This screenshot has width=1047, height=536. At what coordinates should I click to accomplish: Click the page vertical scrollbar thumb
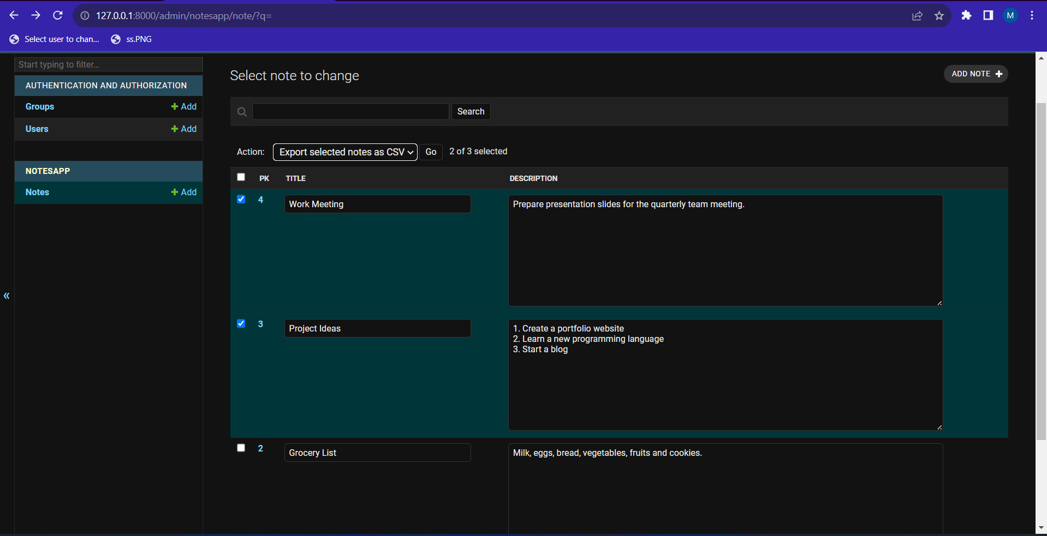point(1041,272)
